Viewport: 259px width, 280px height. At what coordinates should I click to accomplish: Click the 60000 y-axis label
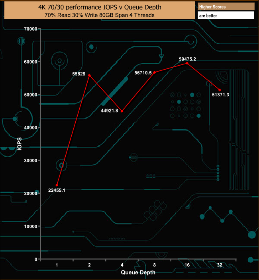click(31, 62)
